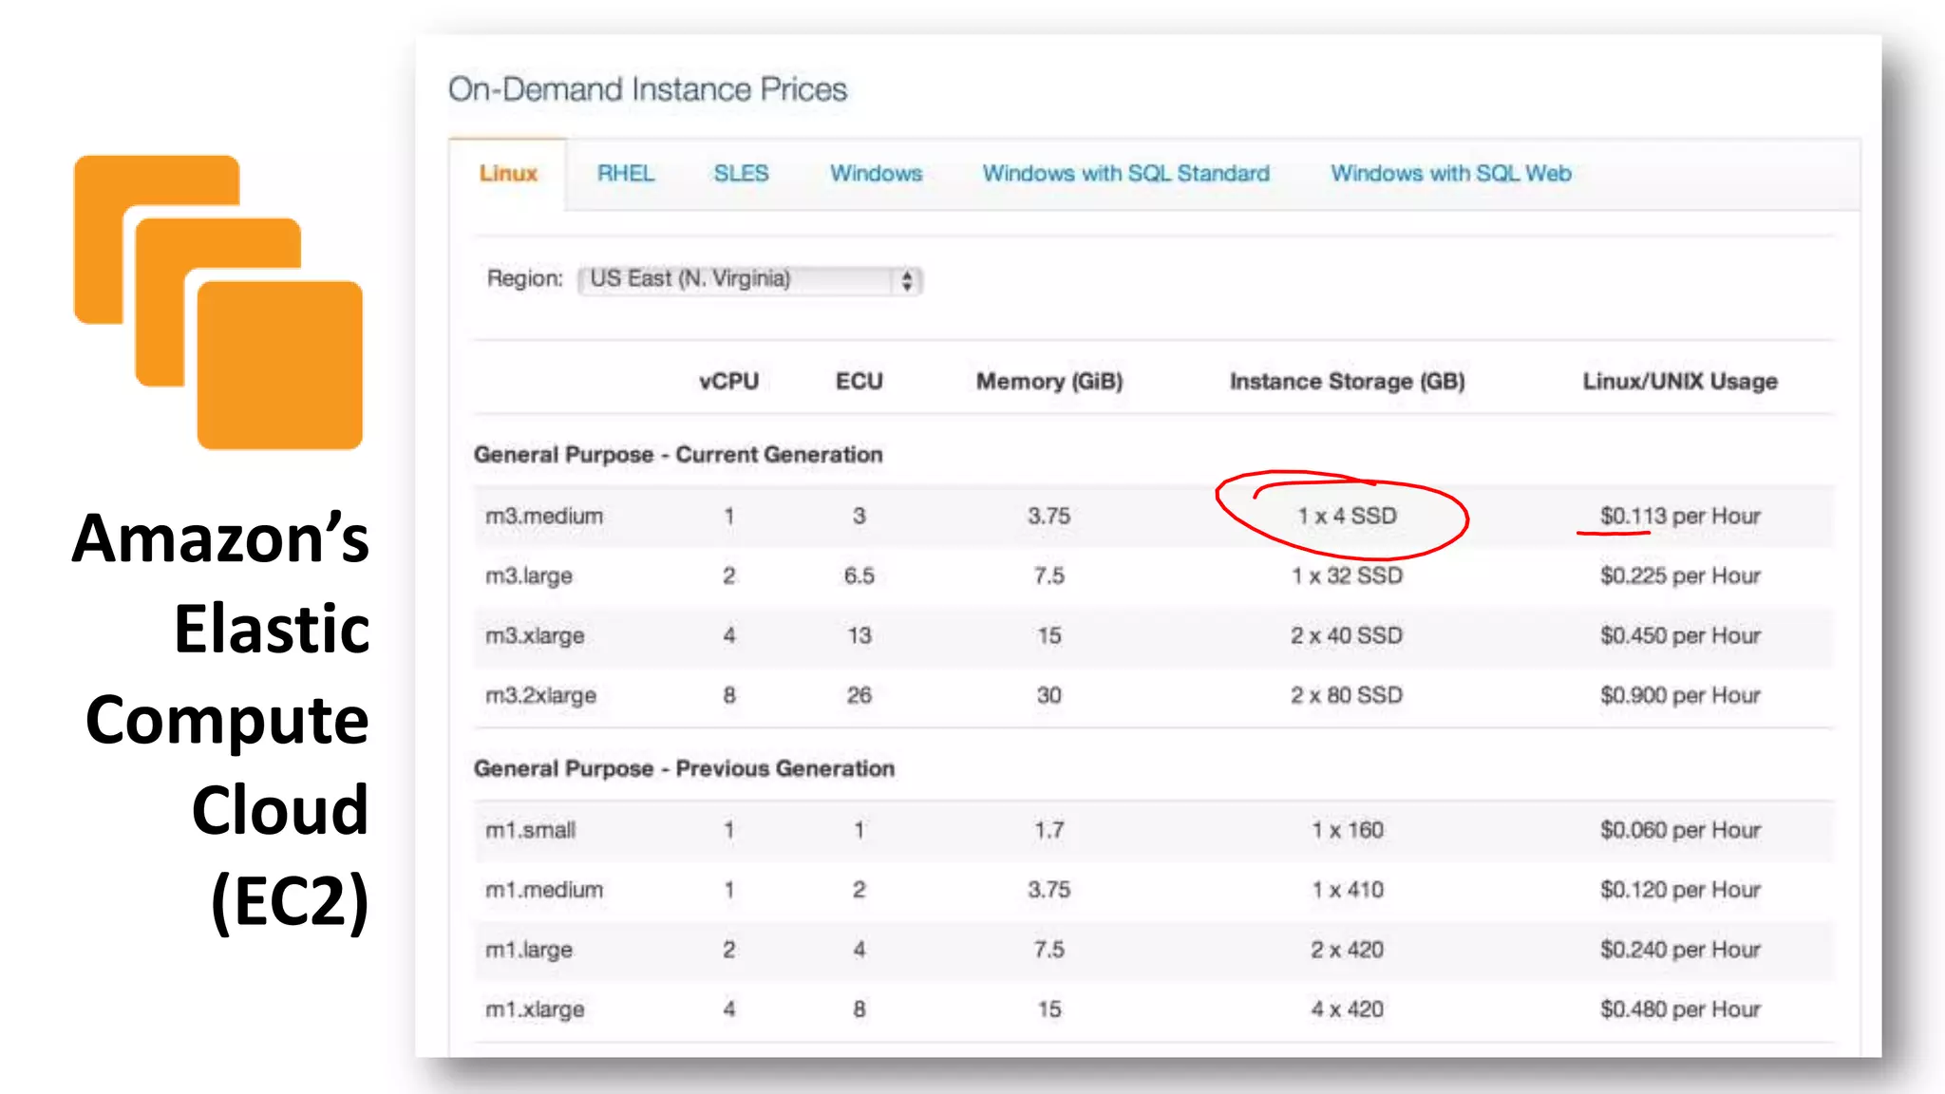Click the 2 x 420 storage cell

(1347, 950)
